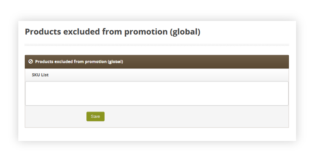Click the word "promotion" in main heading
This screenshot has width=317, height=166.
click(x=146, y=32)
